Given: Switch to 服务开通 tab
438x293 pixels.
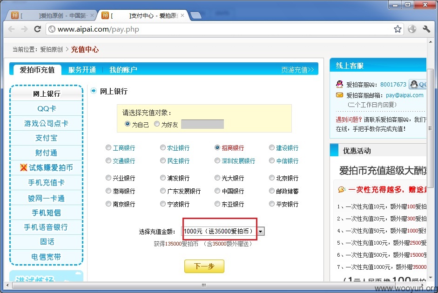Looking at the screenshot, I should point(82,69).
